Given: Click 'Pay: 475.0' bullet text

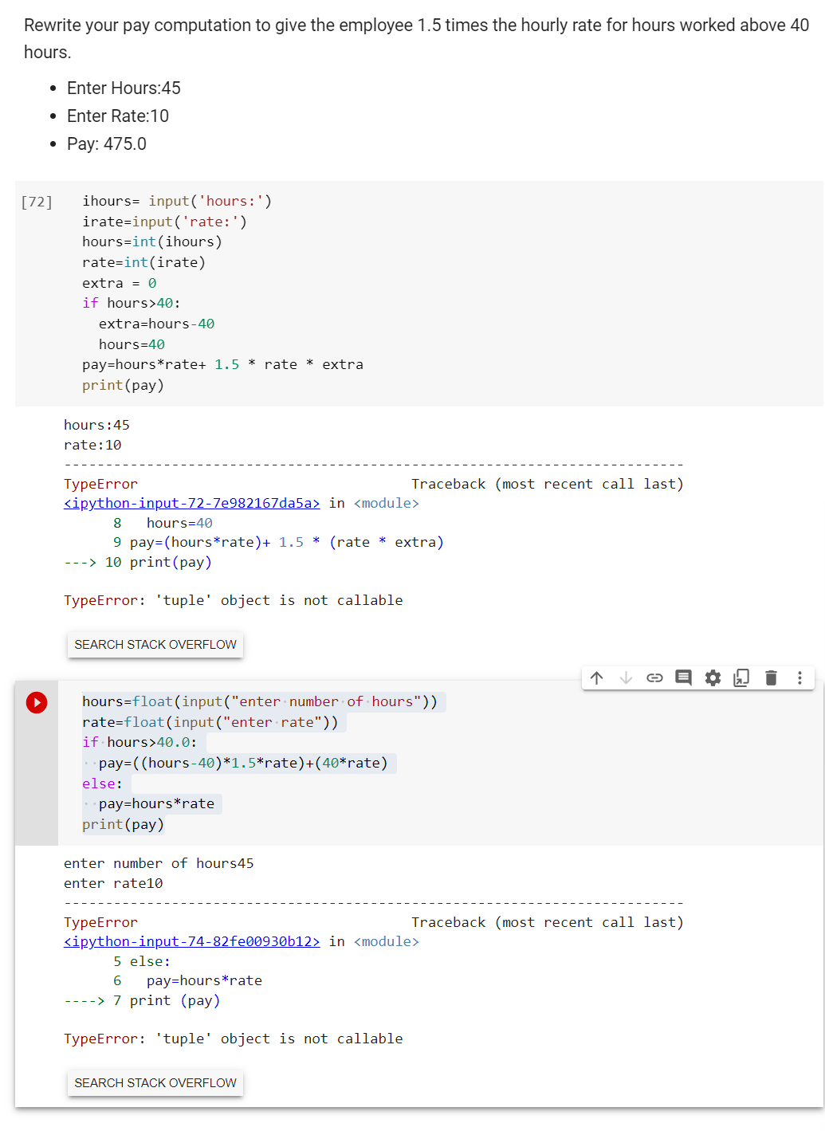Looking at the screenshot, I should 107,143.
